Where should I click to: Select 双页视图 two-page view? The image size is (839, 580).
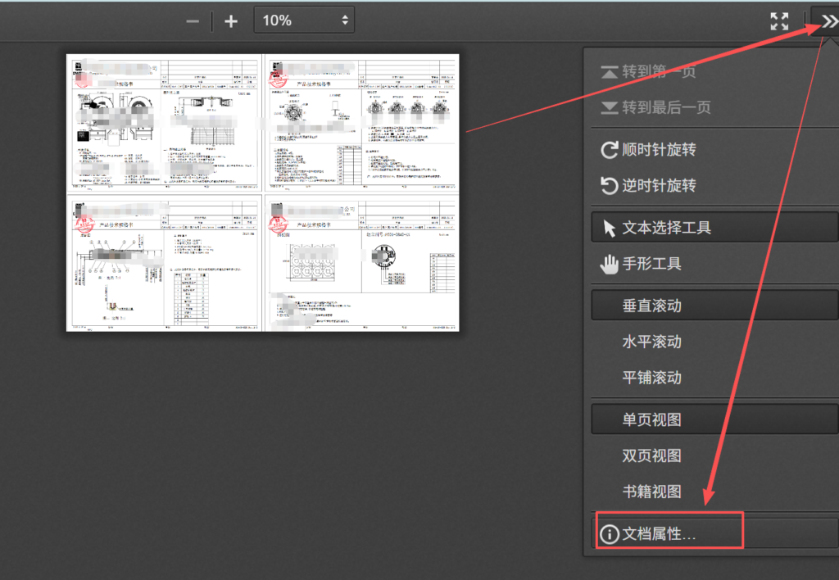[714, 455]
